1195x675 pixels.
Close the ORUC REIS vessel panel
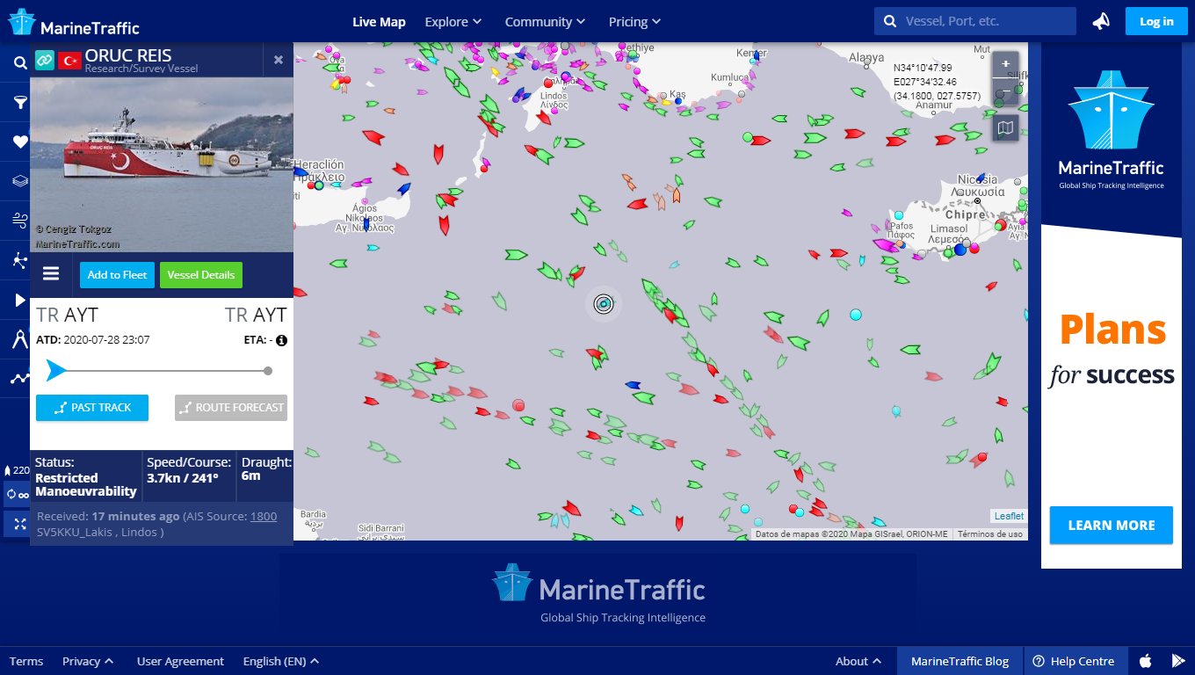pos(279,60)
